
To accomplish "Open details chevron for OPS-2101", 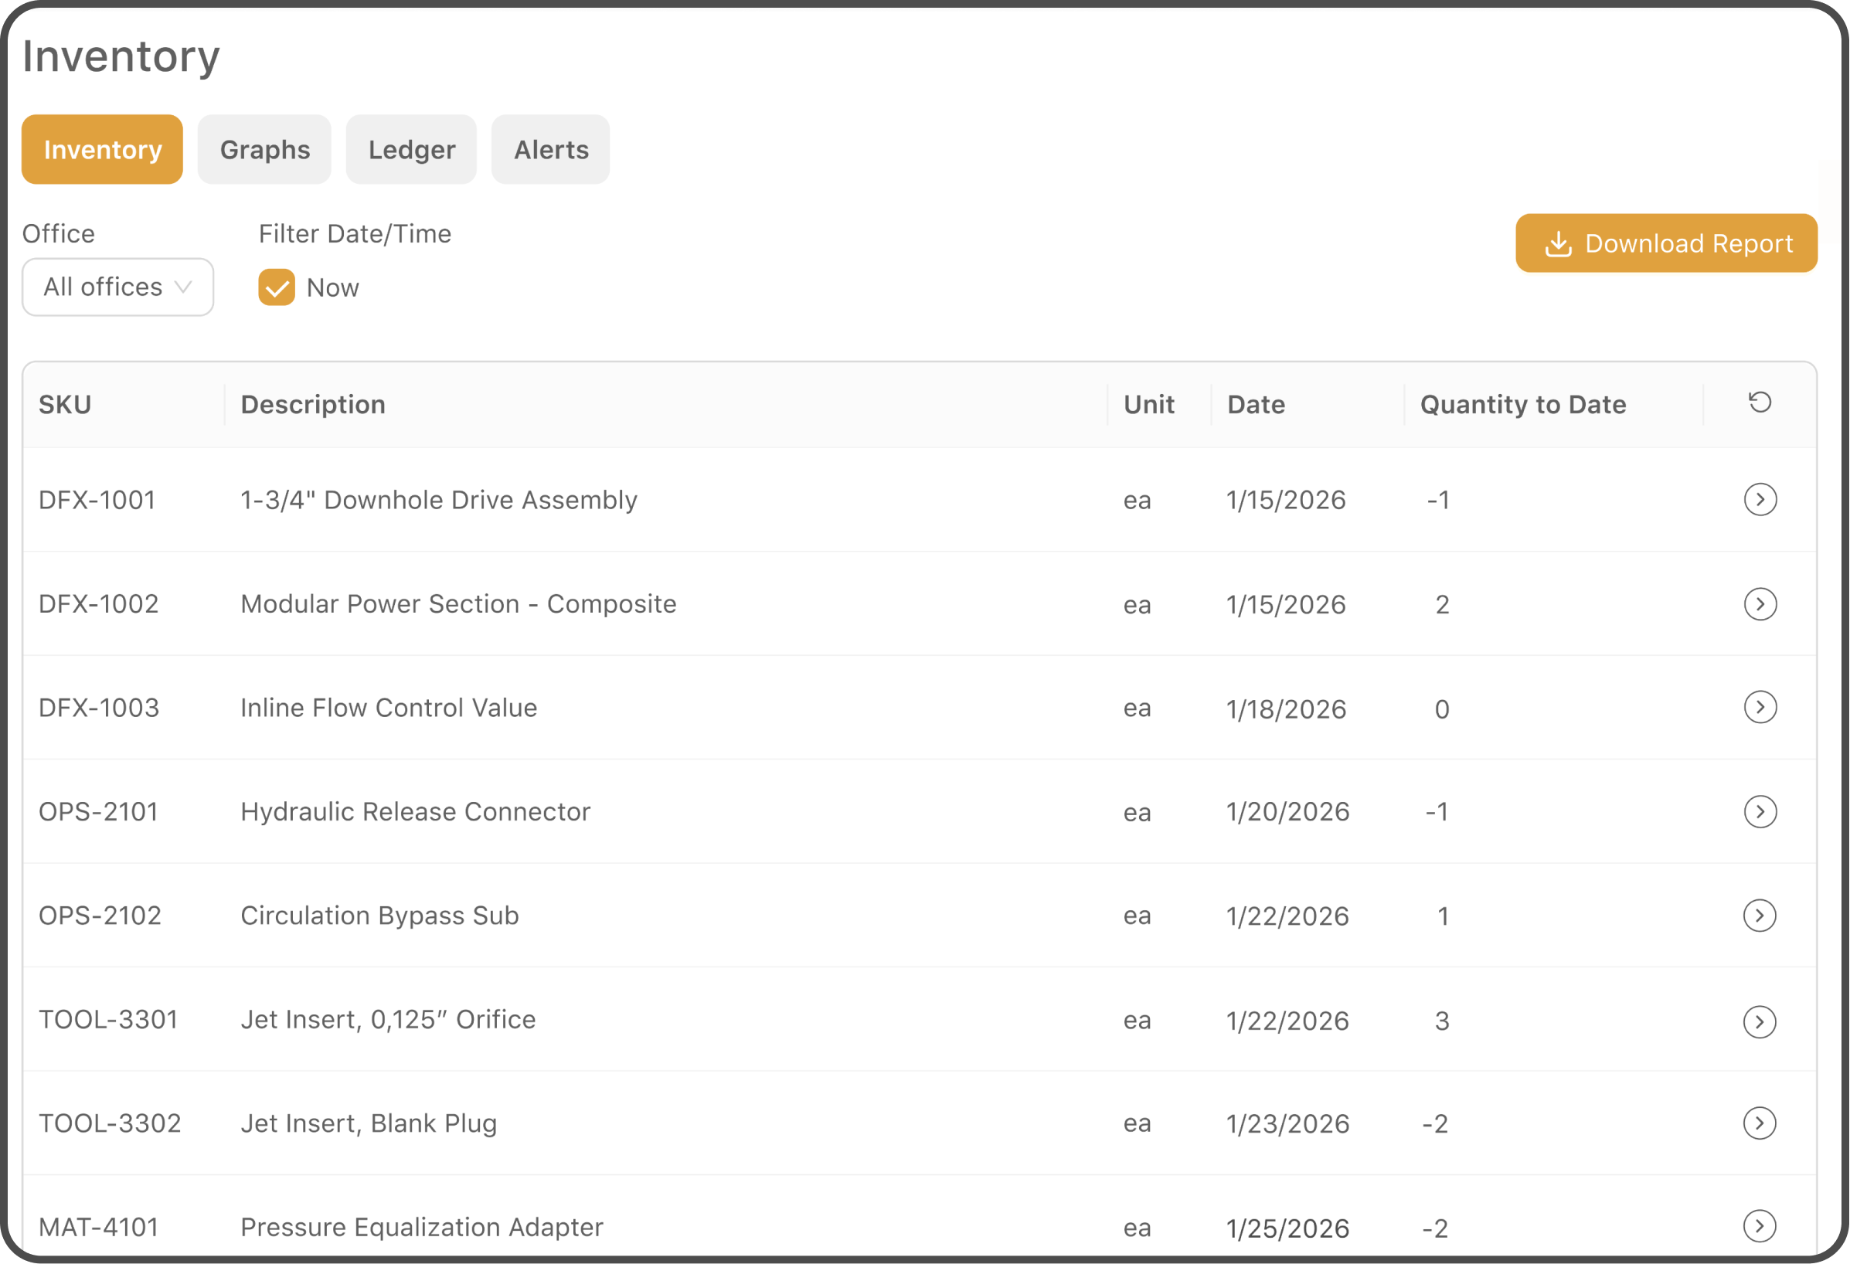I will pos(1761,811).
